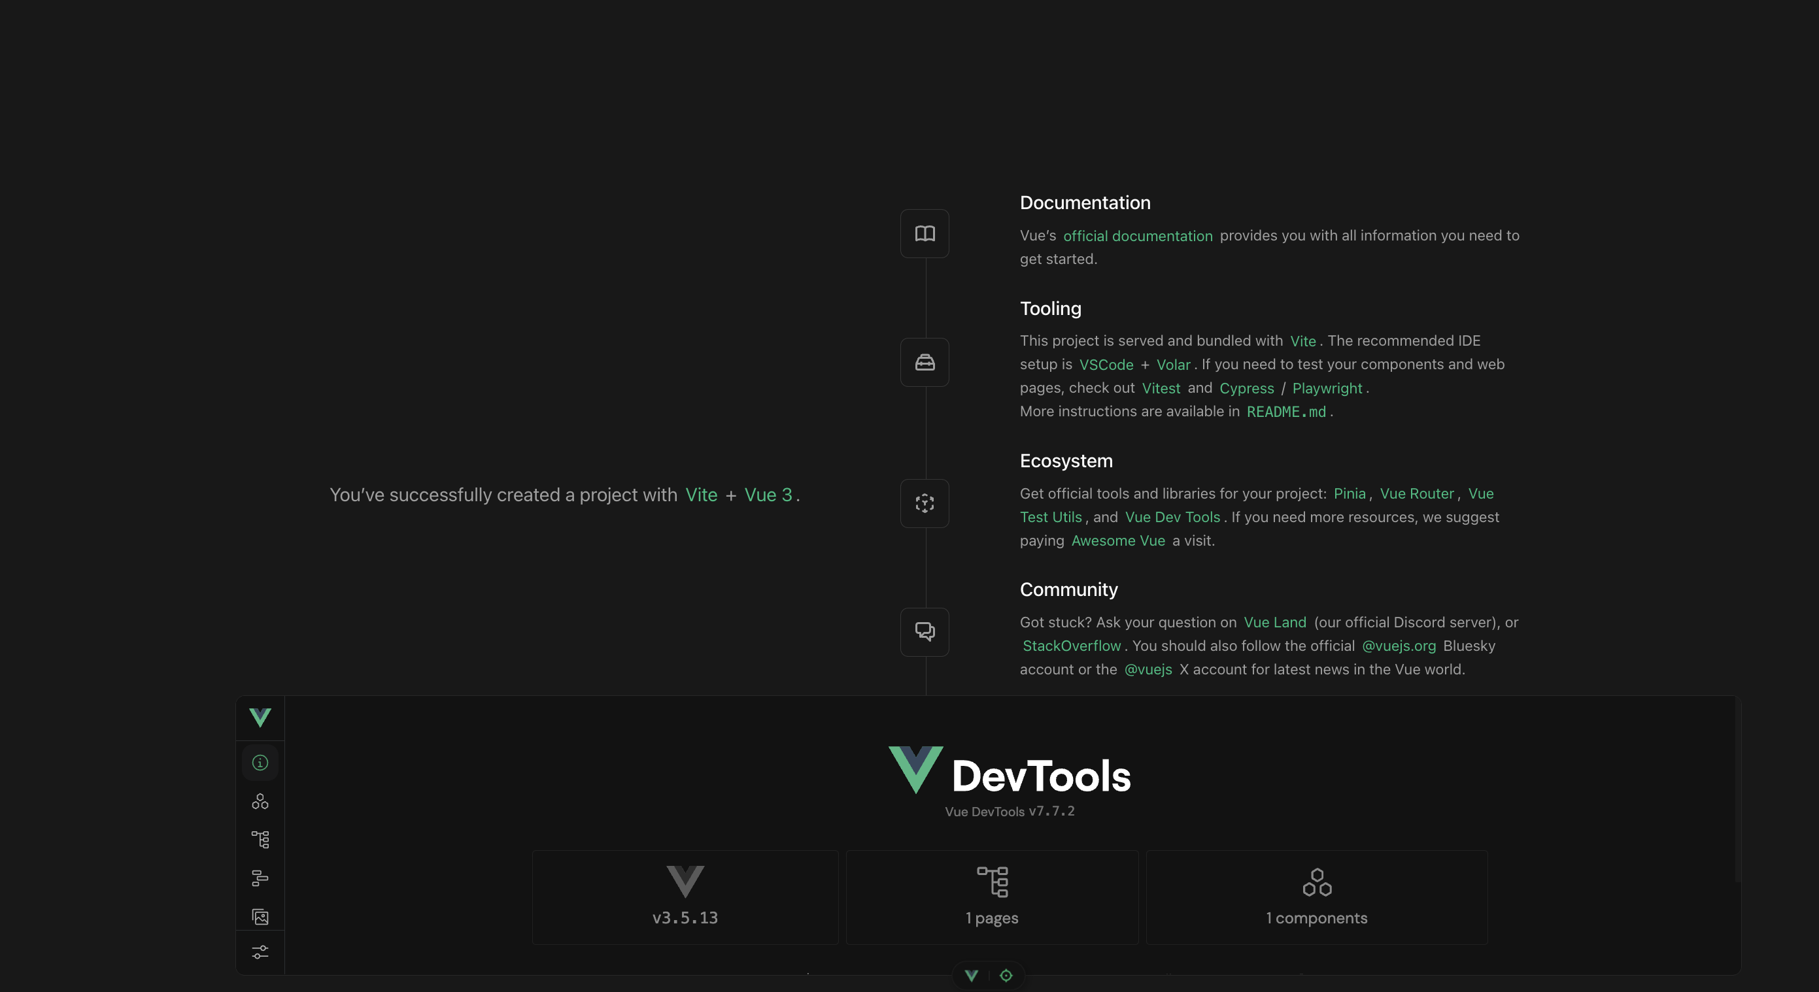Click the DevTools panel vertical scrollbar
Viewport: 1819px width, 992px height.
pos(1738,789)
